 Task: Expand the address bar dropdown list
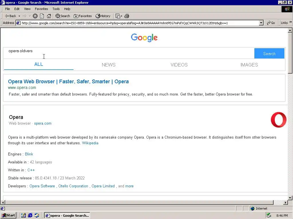tap(261, 23)
